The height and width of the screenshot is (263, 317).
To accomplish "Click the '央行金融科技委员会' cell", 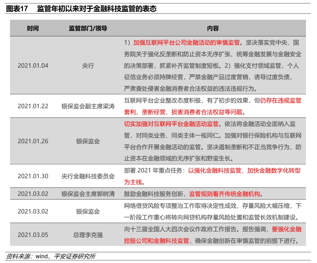I will coord(88,176).
